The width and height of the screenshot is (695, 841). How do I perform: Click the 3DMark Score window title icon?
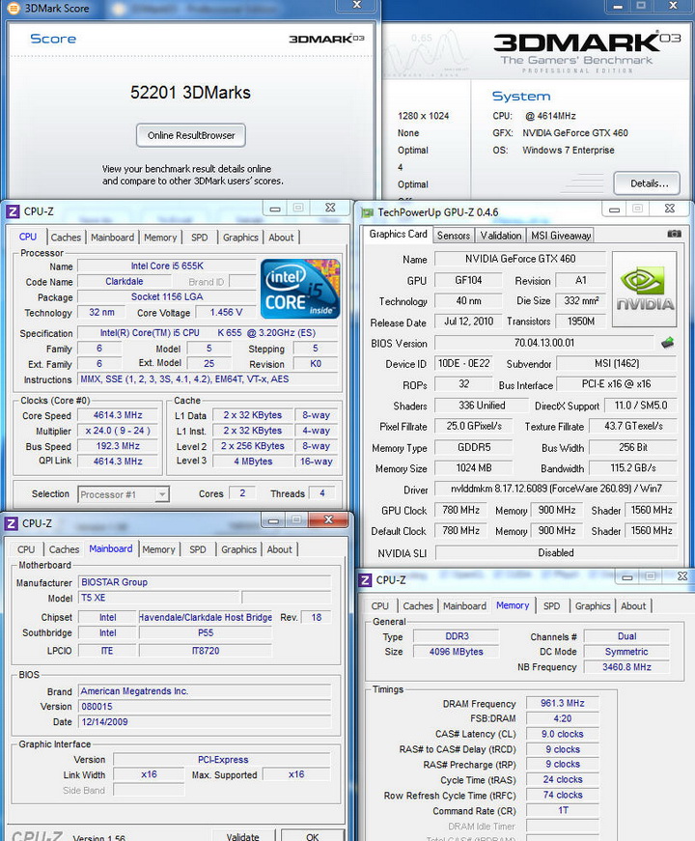[x=14, y=9]
